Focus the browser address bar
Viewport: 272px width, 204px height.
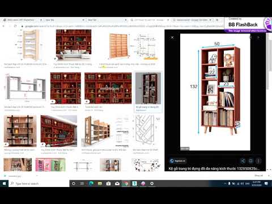pyautogui.click(x=122, y=26)
